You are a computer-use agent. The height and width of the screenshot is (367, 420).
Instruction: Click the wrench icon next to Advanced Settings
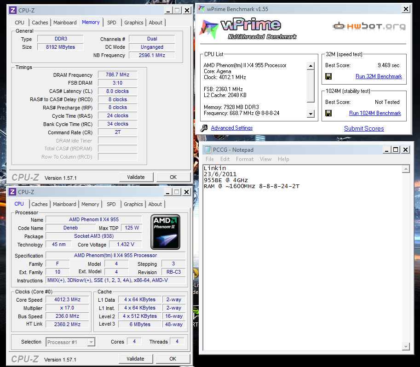pos(204,128)
